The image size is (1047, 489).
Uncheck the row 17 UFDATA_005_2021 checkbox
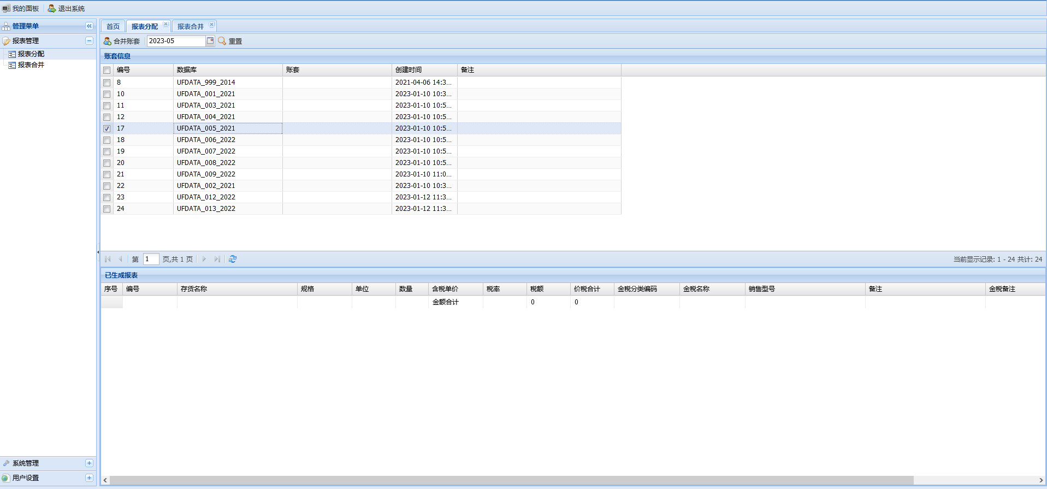(x=107, y=129)
